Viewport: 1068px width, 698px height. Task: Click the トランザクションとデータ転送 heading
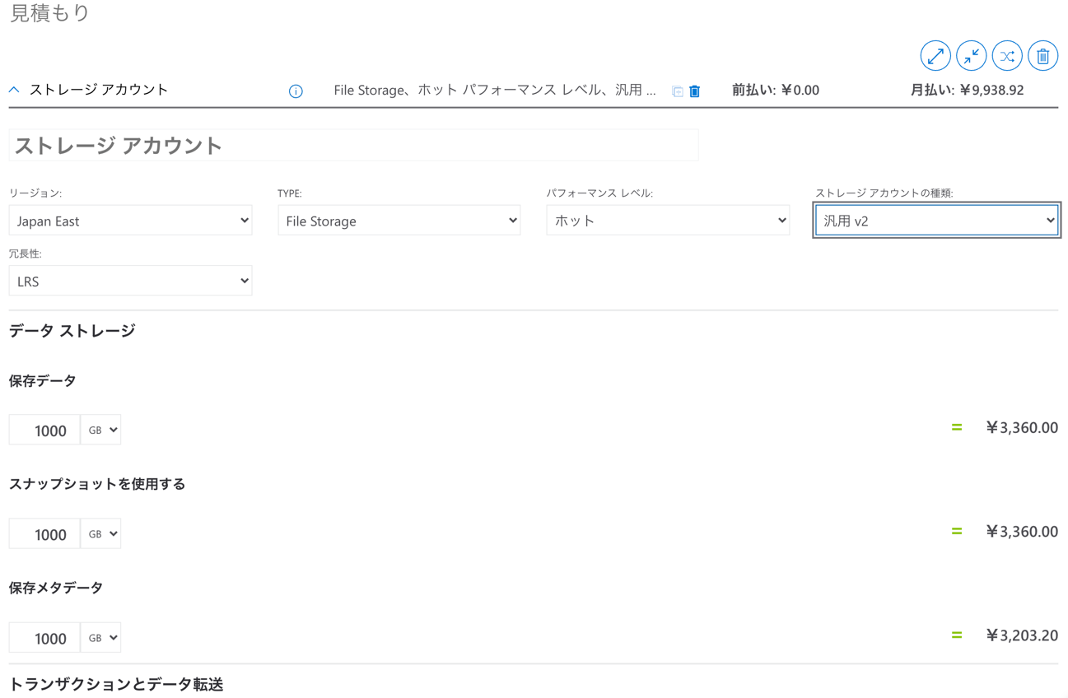click(x=116, y=685)
